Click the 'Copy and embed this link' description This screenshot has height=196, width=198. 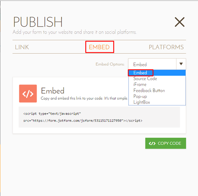pos(84,98)
